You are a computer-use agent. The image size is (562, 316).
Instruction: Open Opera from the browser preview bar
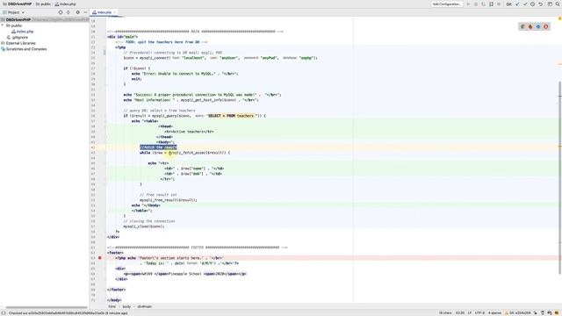(546, 26)
